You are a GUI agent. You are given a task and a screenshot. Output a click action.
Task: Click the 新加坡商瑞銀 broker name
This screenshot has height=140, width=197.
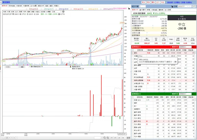pyautogui.click(x=138, y=77)
